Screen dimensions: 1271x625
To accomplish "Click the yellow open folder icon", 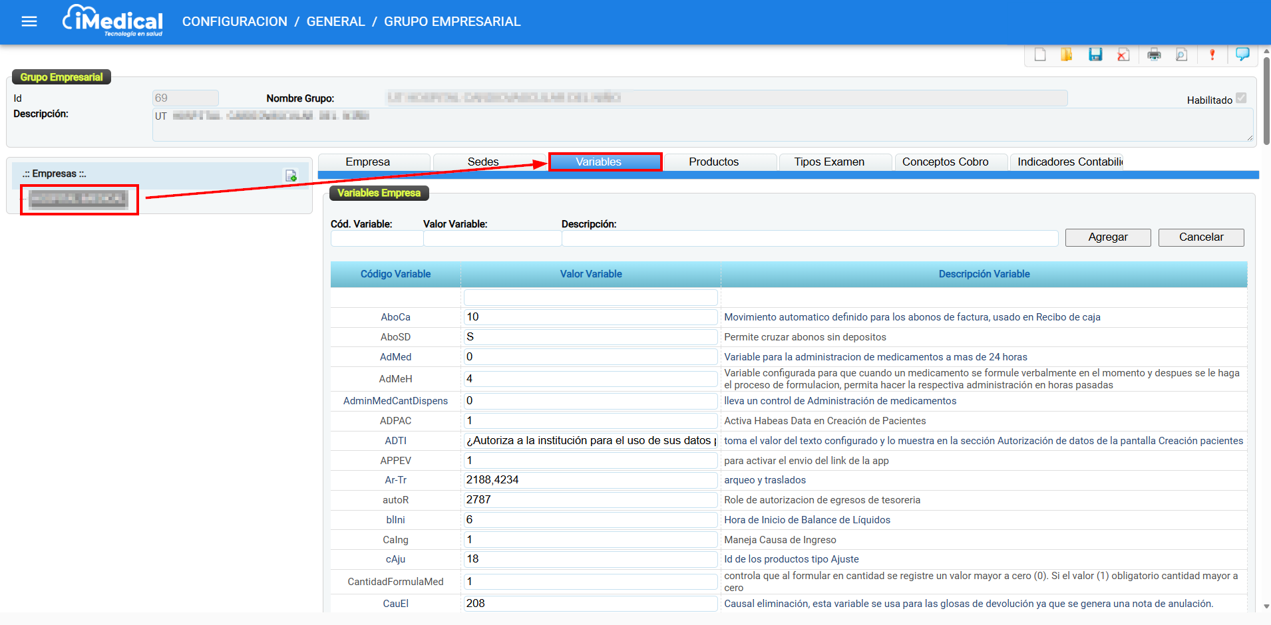I will pos(1067,55).
